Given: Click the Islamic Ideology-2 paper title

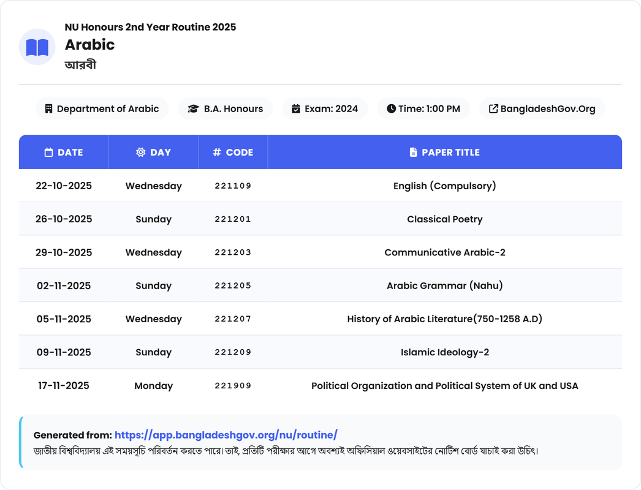Looking at the screenshot, I should (444, 352).
